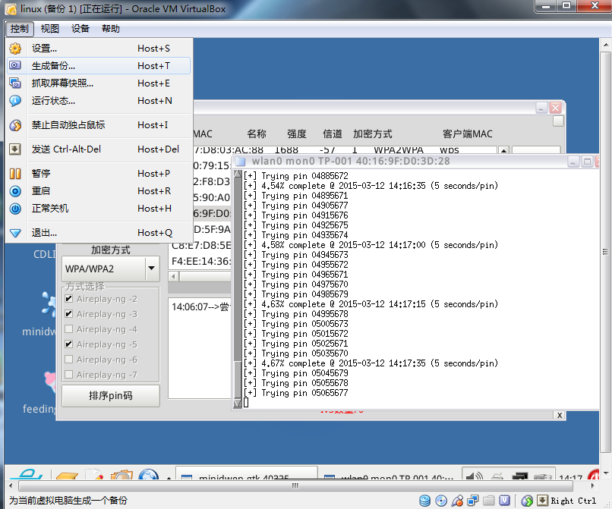Uncheck the Aireplay-ng -2 checkbox
The height and width of the screenshot is (509, 612).
click(x=68, y=299)
